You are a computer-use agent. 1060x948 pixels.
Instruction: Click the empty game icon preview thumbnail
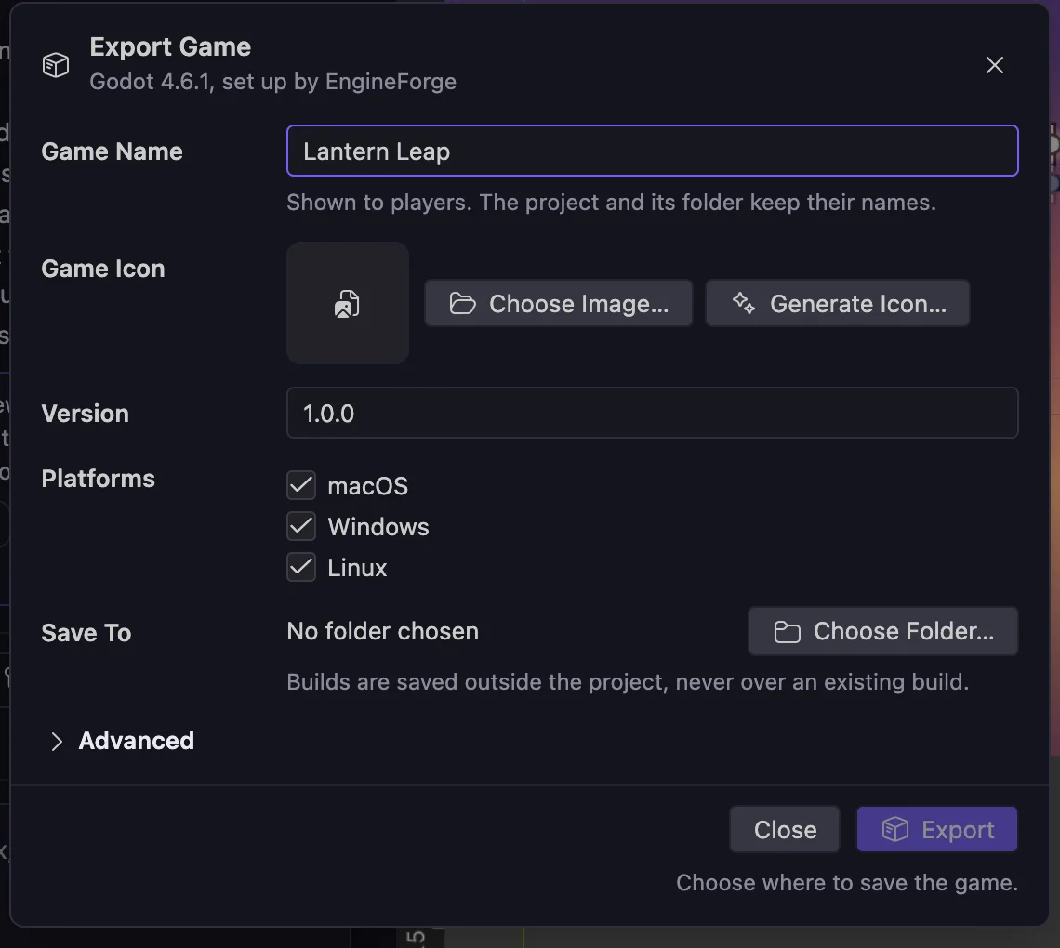348,303
